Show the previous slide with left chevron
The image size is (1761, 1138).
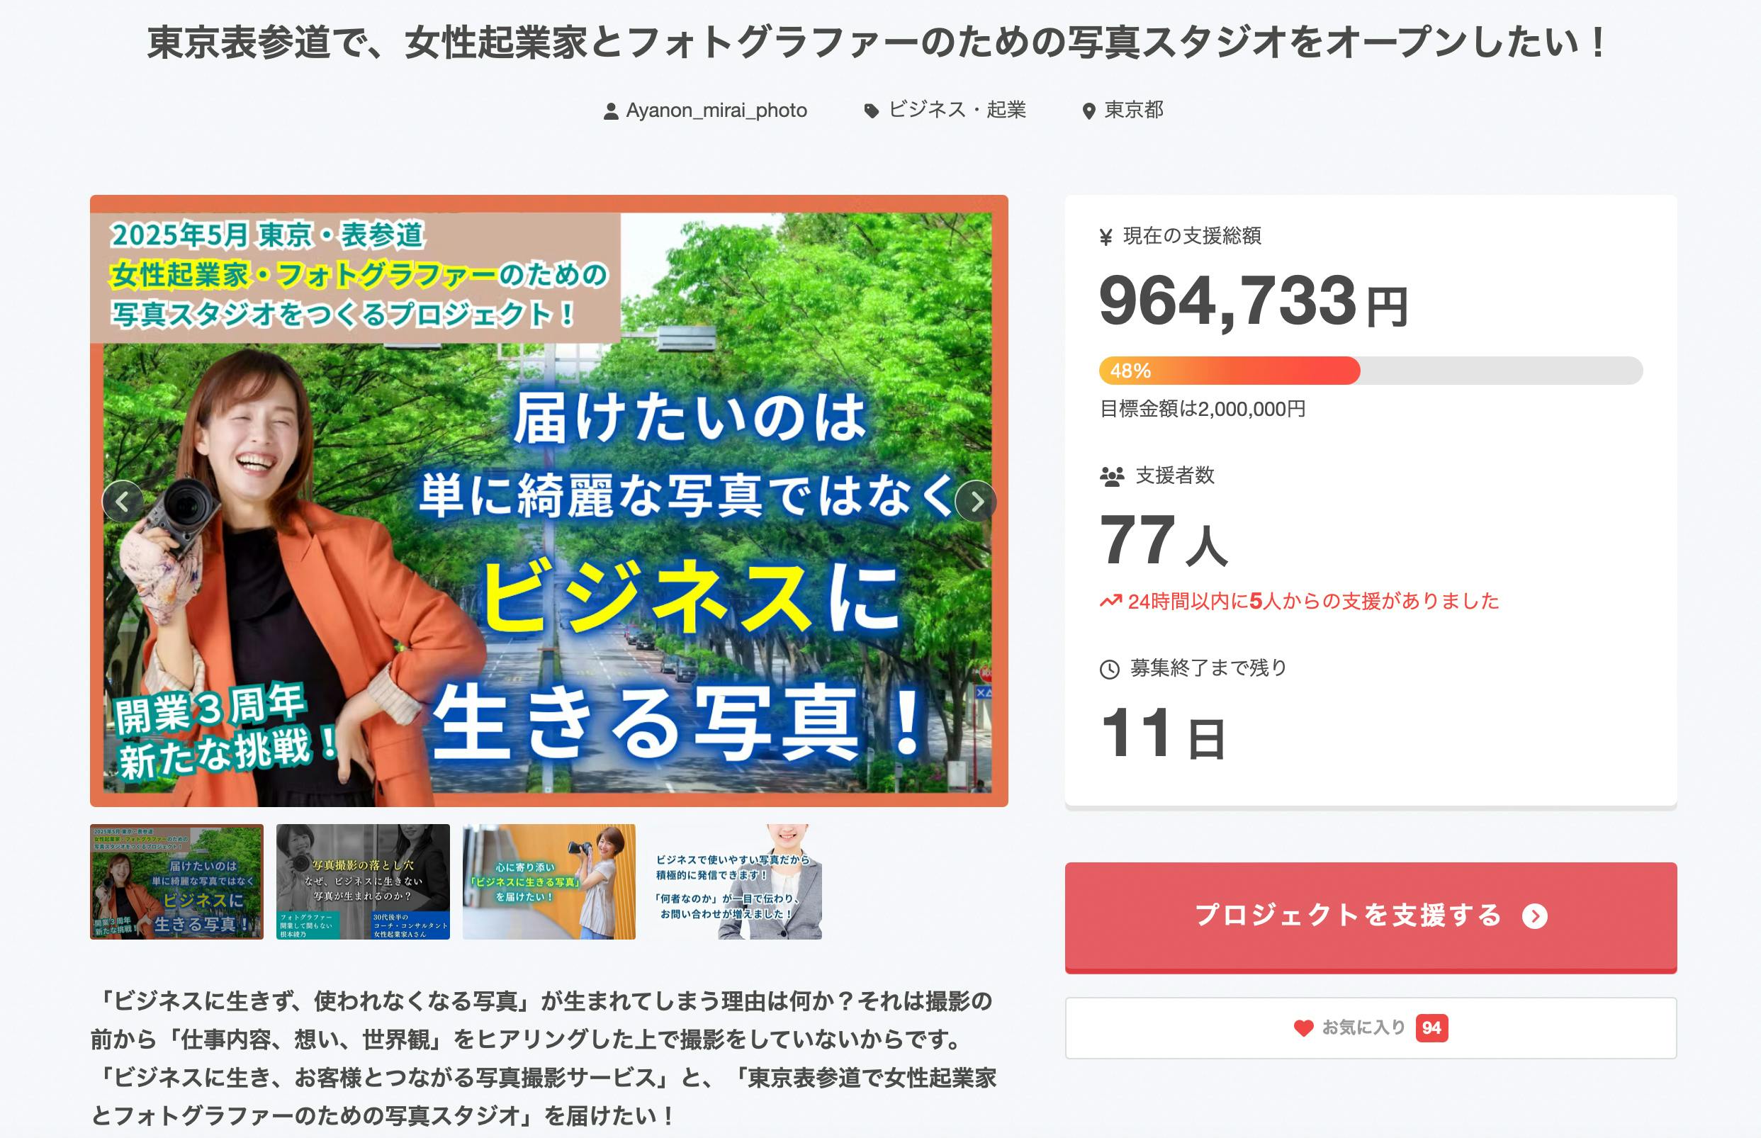tap(123, 502)
